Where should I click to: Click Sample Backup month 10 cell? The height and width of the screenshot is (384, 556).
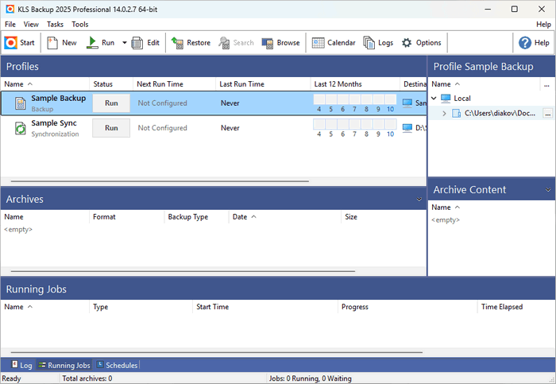click(391, 99)
